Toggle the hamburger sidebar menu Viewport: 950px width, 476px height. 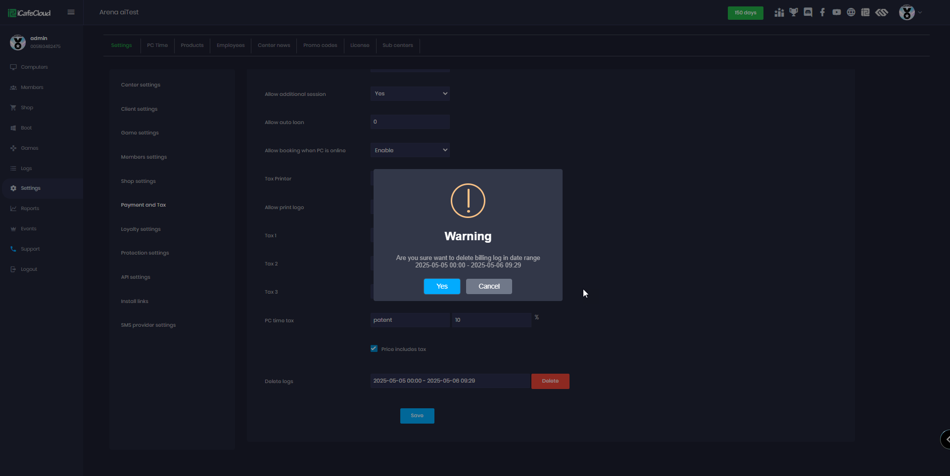pyautogui.click(x=71, y=12)
